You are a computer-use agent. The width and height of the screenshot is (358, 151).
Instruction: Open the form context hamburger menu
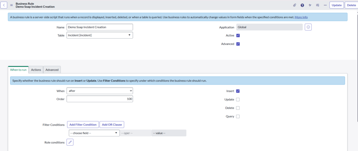click(12, 5)
